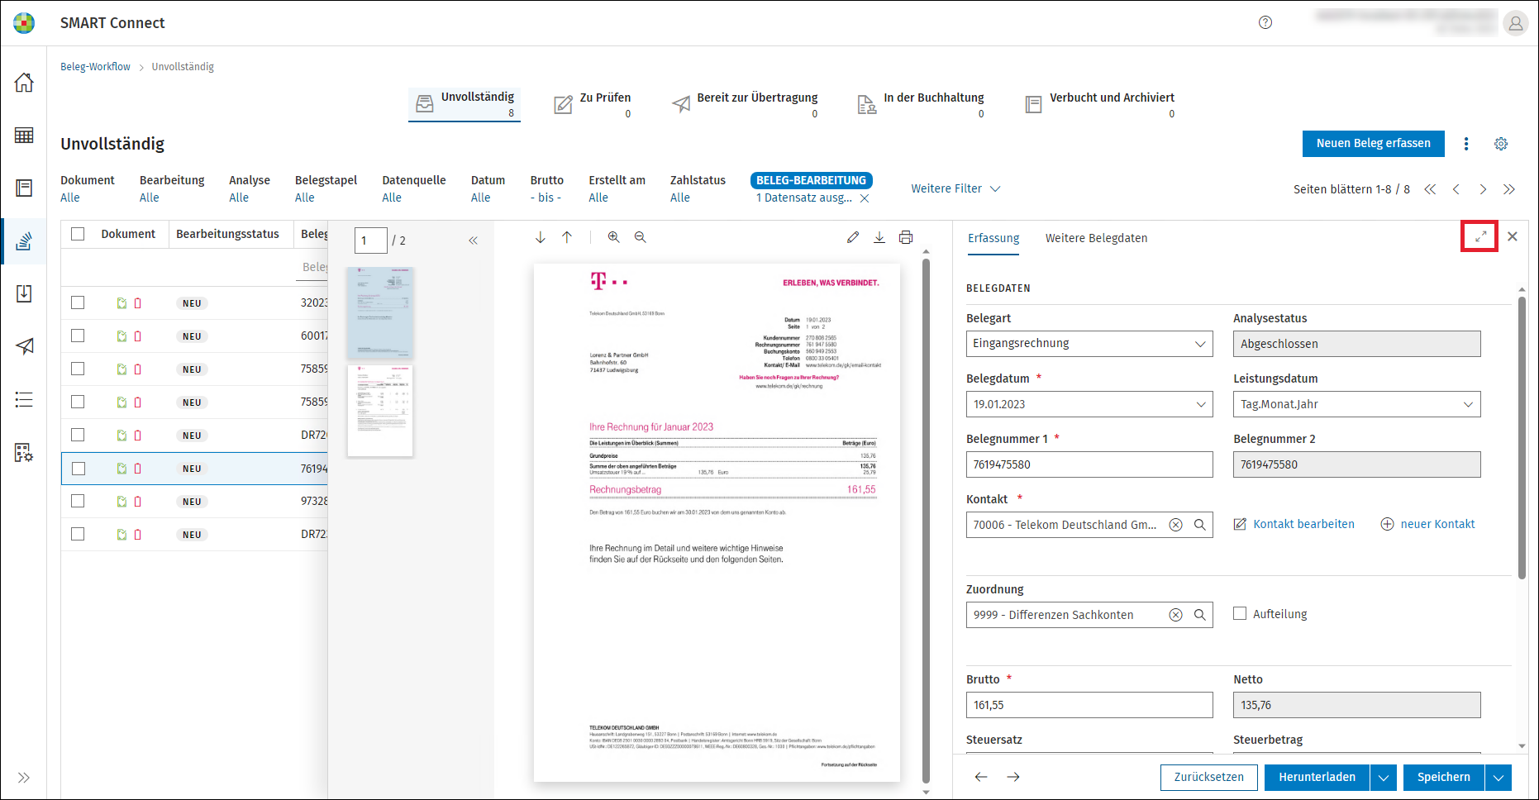Image resolution: width=1539 pixels, height=800 pixels.
Task: Click Kontakt bearbeiten link
Action: click(1294, 524)
